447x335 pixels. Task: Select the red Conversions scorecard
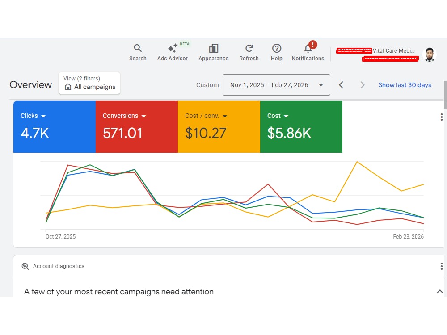coord(137,127)
